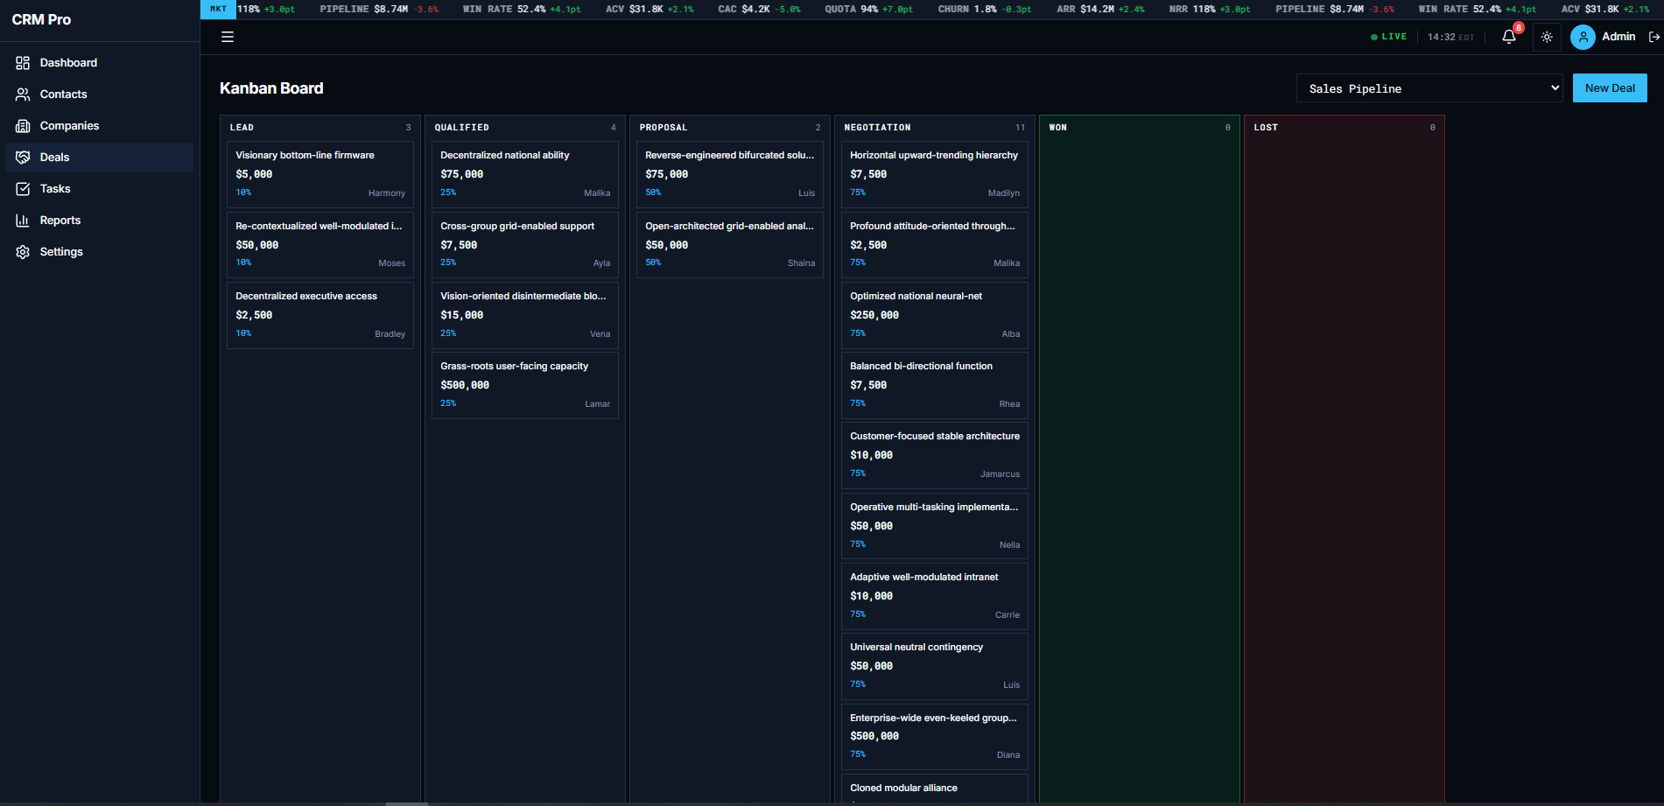Open Operative multi-tasking implementation deal
This screenshot has width=1664, height=806.
[935, 526]
